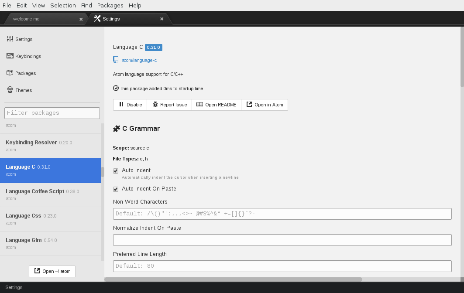Click the Themes paint bucket icon

pos(10,90)
